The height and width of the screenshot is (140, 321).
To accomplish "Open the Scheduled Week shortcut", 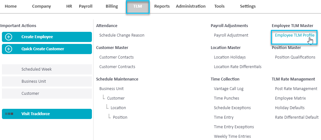I will click(47, 69).
